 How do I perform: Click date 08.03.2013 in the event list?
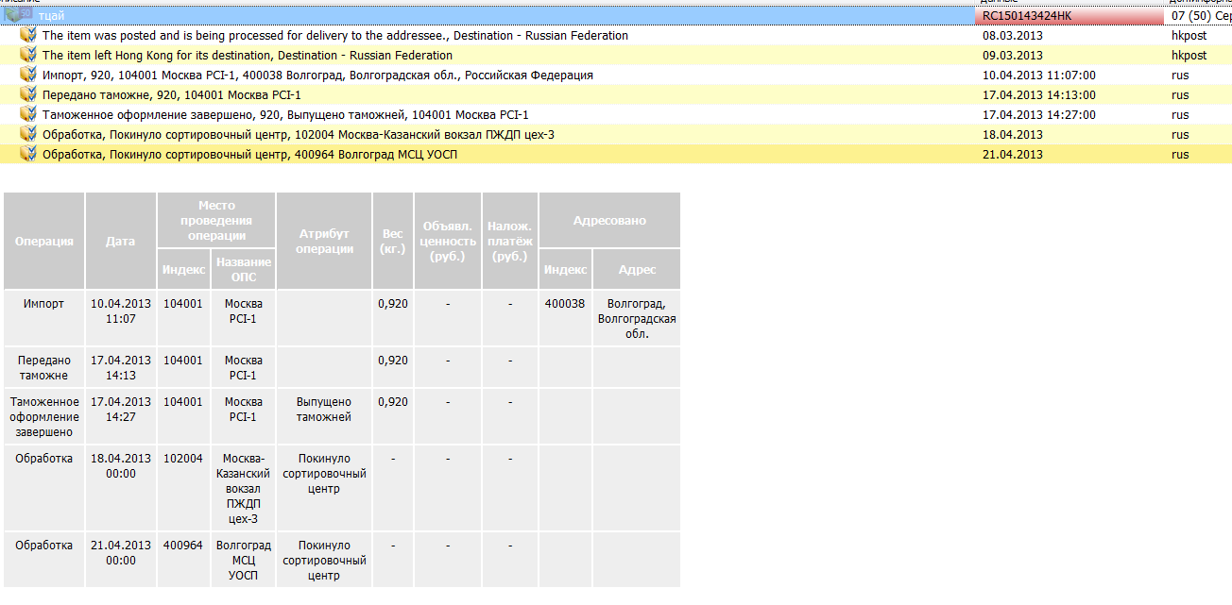pyautogui.click(x=1013, y=36)
